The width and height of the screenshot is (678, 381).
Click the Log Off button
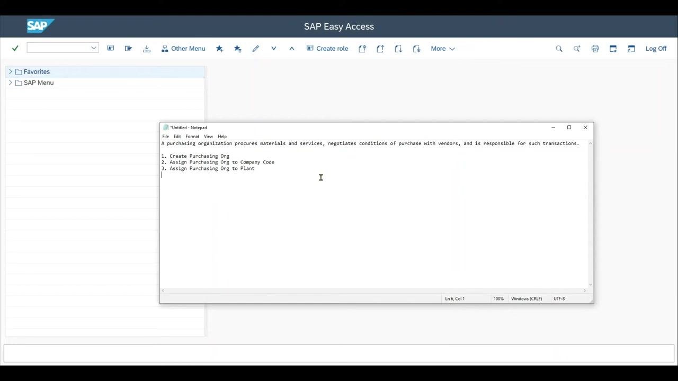656,48
